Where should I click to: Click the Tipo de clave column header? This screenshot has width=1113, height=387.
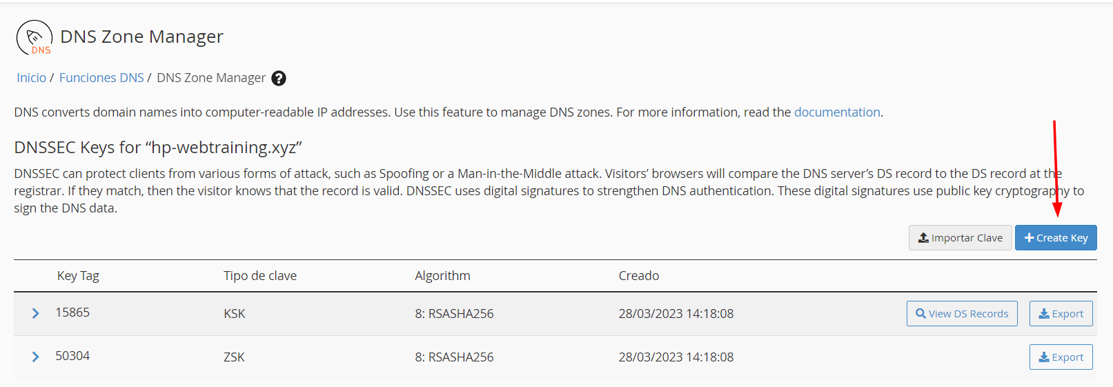click(260, 276)
